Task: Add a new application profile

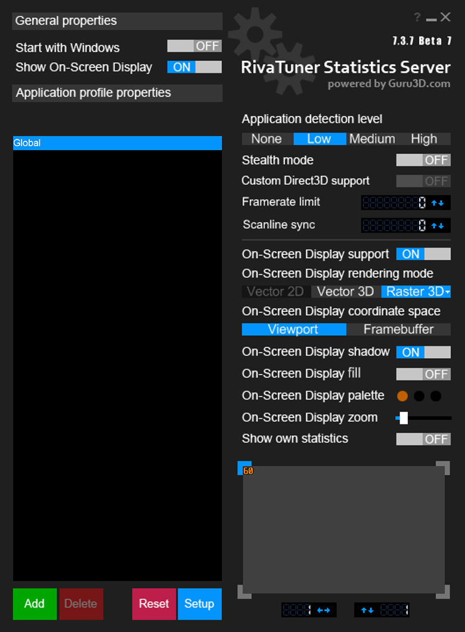Action: [34, 604]
